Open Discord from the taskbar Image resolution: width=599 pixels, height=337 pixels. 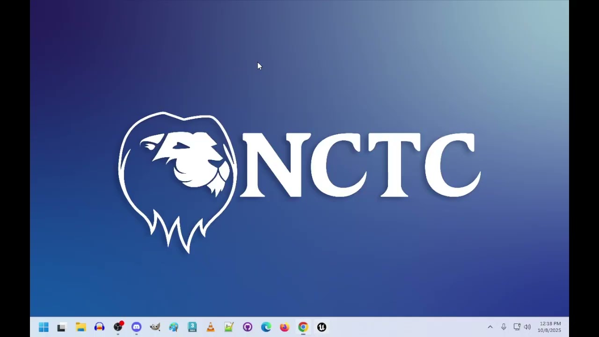[x=136, y=327]
